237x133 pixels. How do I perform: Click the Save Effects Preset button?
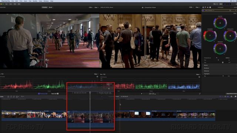[x=231, y=93]
